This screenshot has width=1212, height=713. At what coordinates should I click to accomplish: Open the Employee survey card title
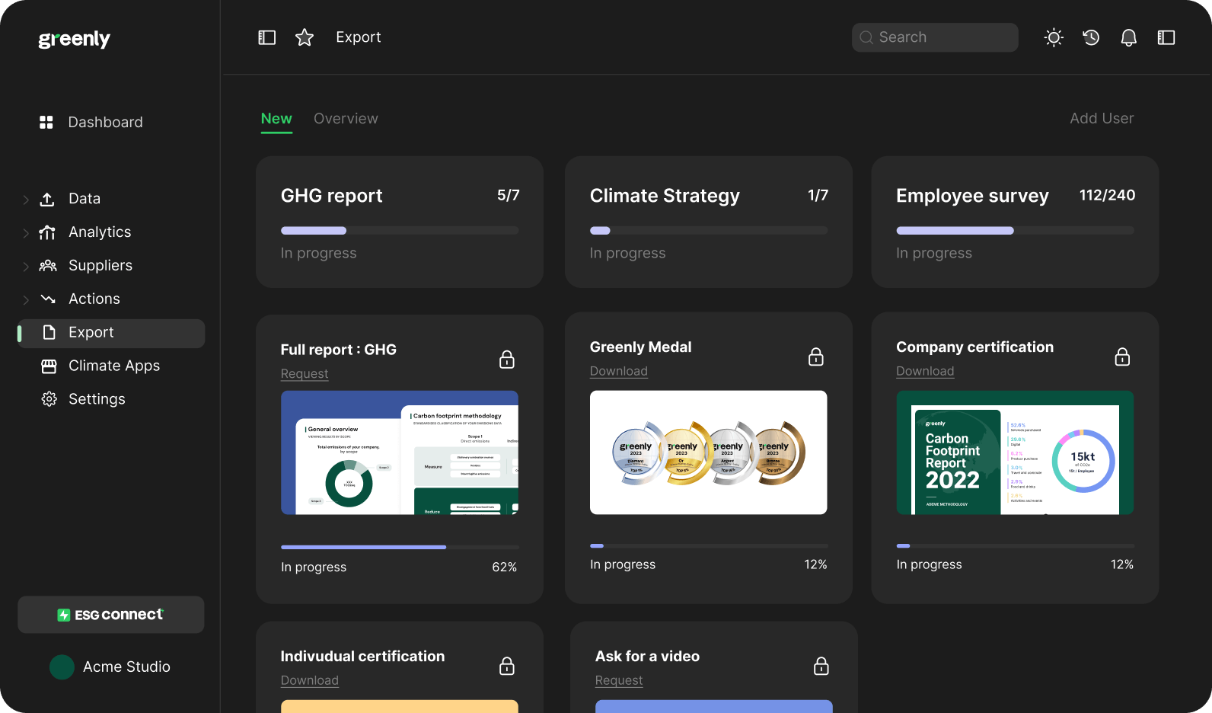(x=972, y=196)
